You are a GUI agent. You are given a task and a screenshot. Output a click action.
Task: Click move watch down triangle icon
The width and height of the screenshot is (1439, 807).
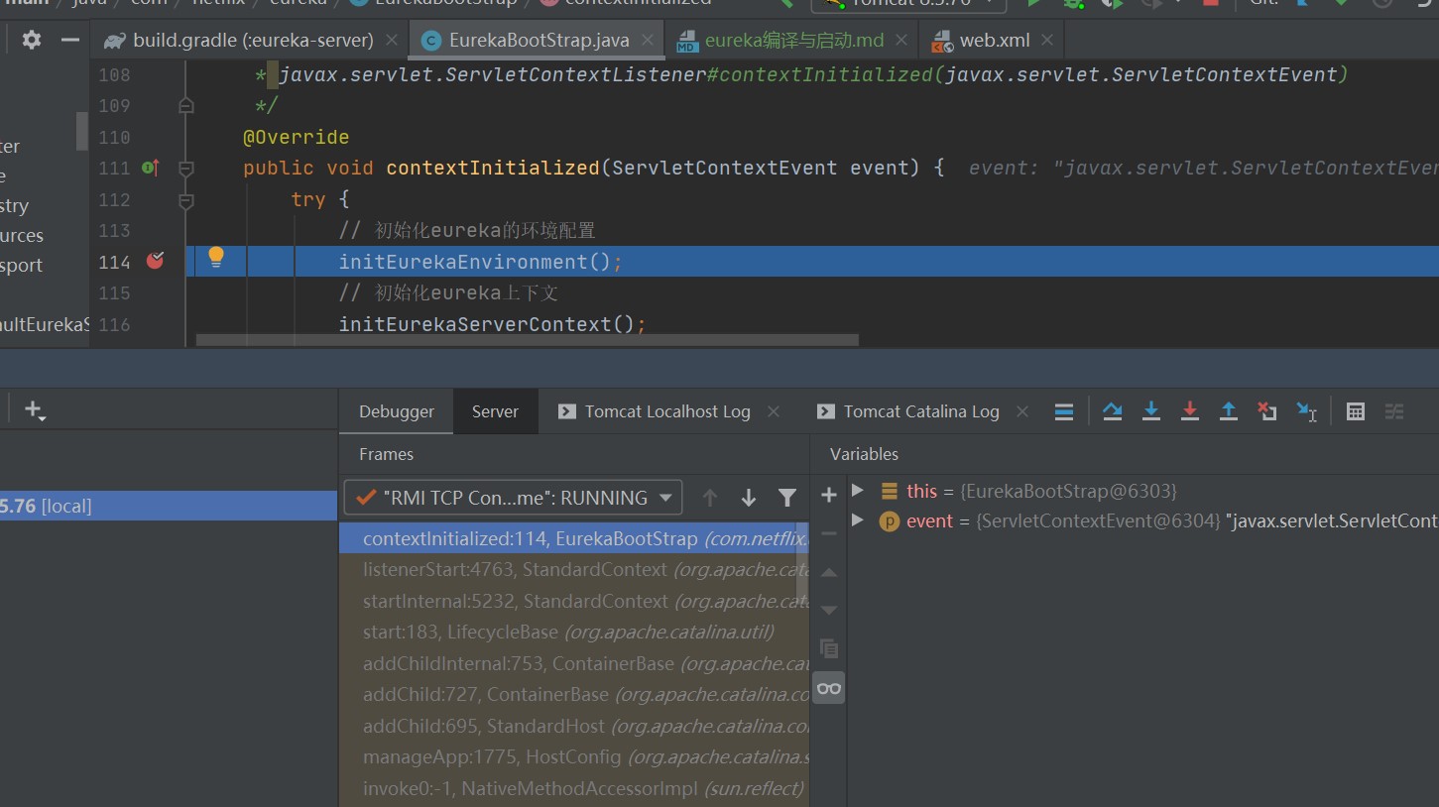click(x=829, y=610)
